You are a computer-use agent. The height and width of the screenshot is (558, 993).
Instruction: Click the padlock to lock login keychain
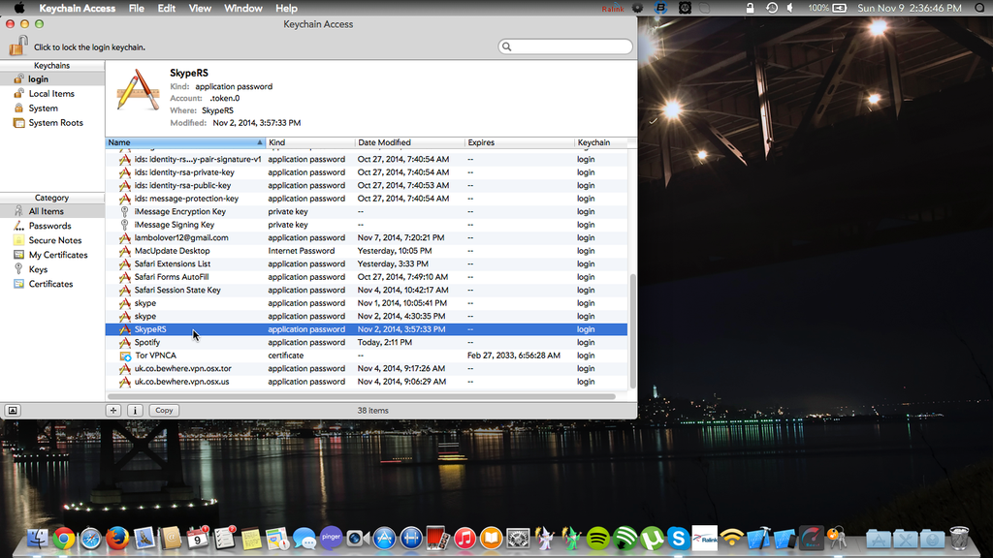[x=18, y=46]
